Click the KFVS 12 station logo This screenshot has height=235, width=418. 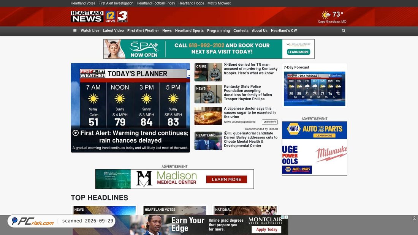[110, 17]
